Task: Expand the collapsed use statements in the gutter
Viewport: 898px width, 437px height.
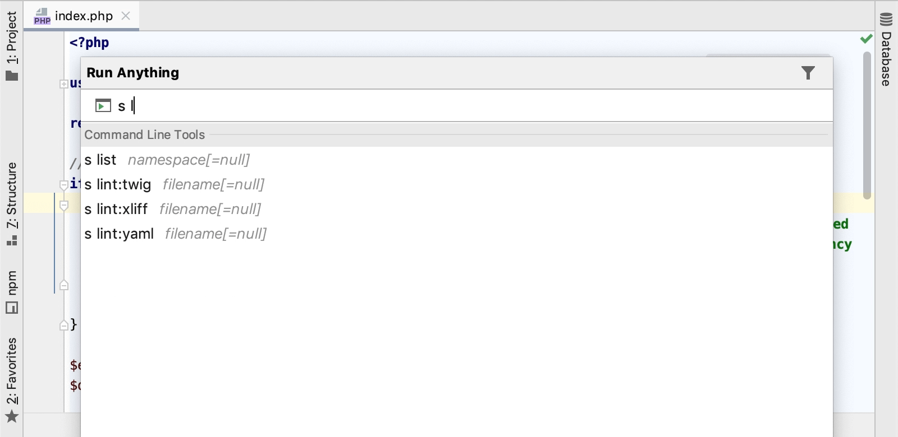Action: (x=63, y=84)
